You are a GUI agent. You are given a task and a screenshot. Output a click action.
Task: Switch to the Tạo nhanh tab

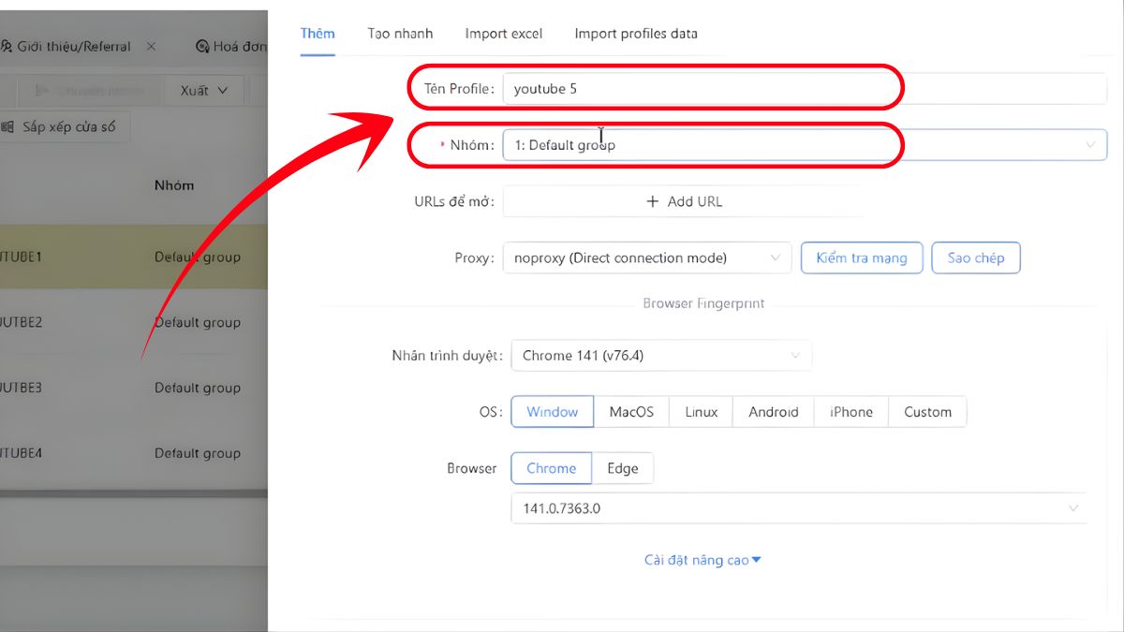coord(400,34)
